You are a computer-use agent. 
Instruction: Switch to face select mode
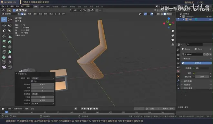(25, 14)
